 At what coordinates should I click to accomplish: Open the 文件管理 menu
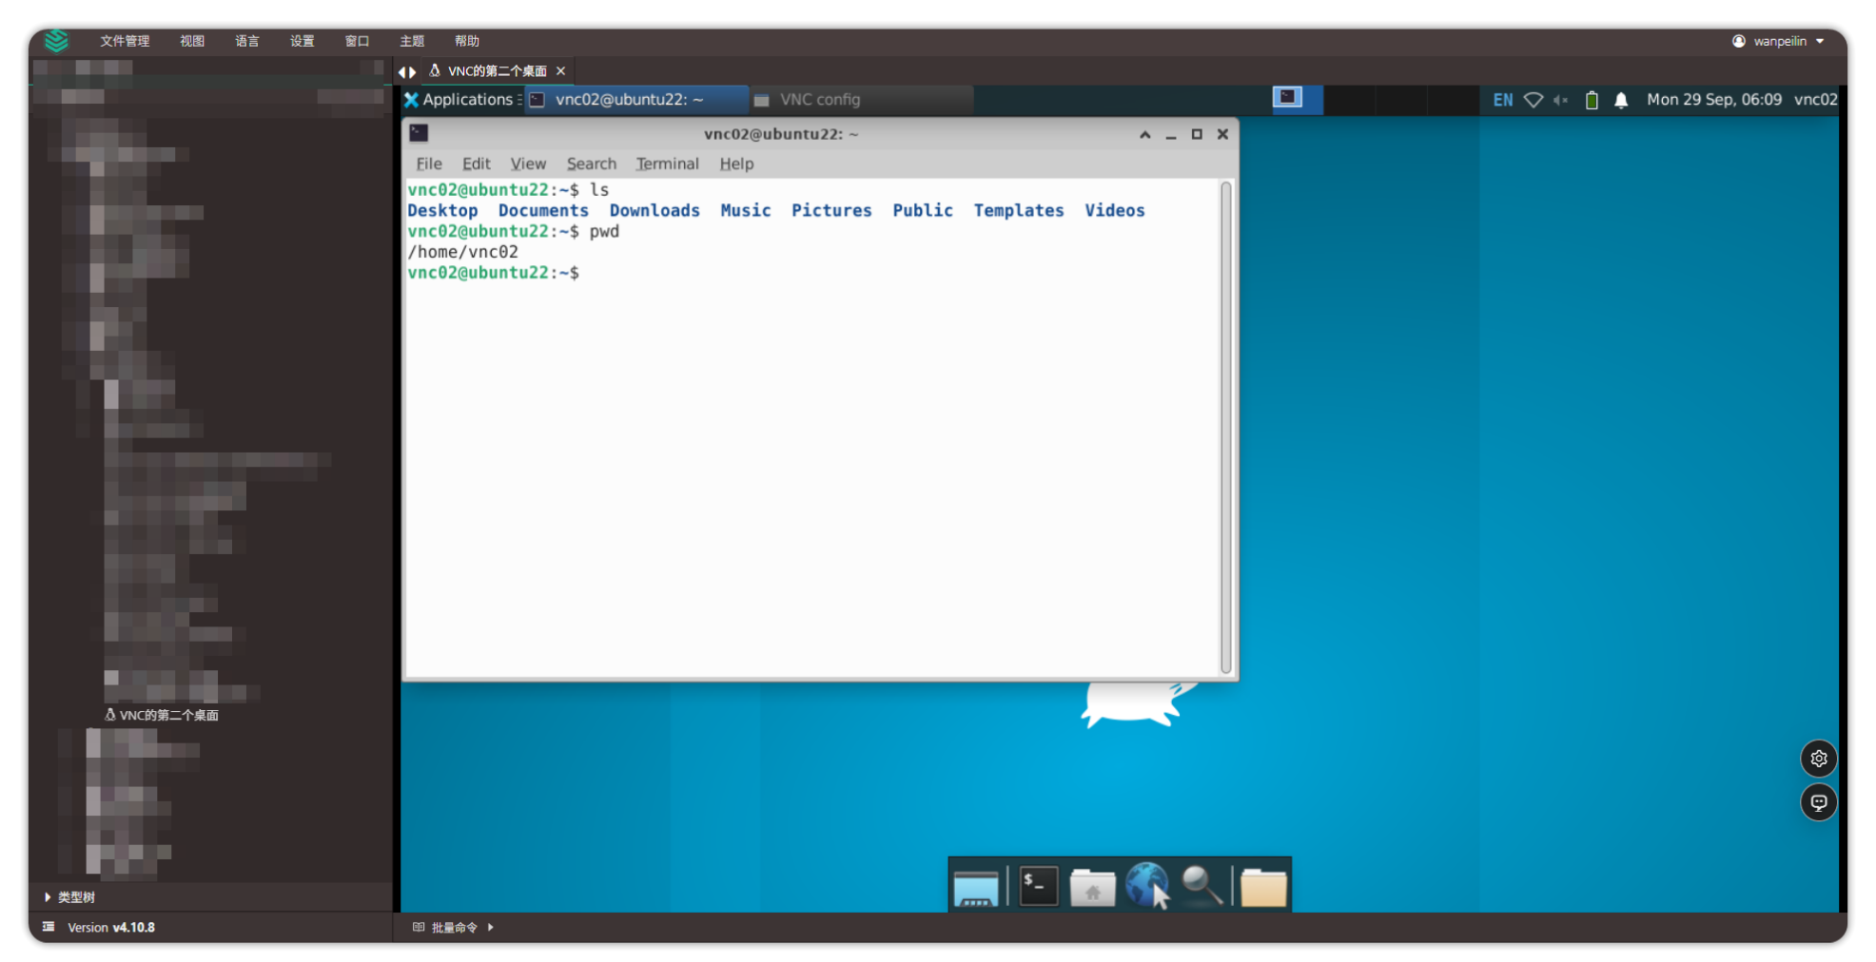point(125,41)
